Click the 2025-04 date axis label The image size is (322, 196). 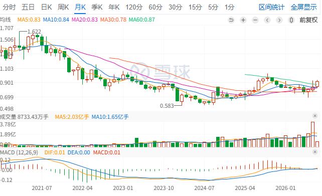(245, 188)
